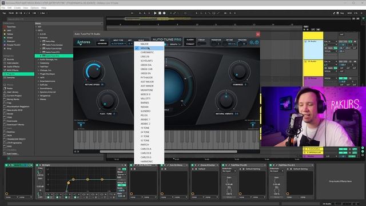366x206 pixels.
Task: Enable Formant correction in Auto-Tune
Action: pos(190,43)
